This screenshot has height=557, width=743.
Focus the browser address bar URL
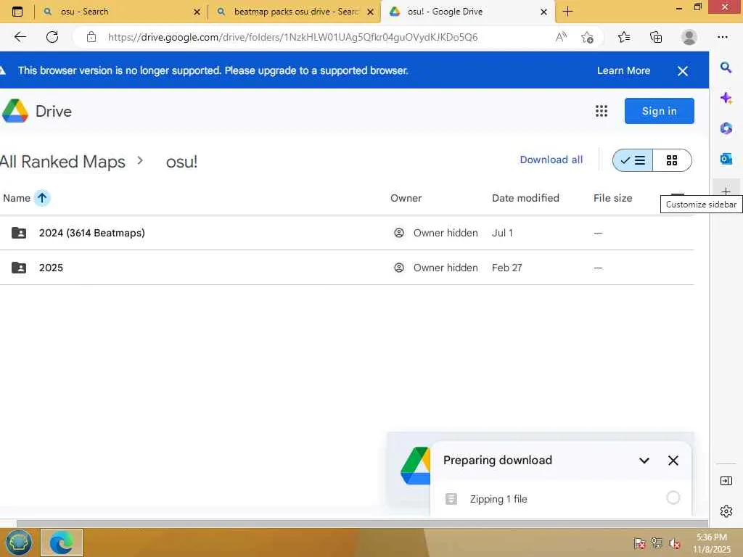click(293, 37)
